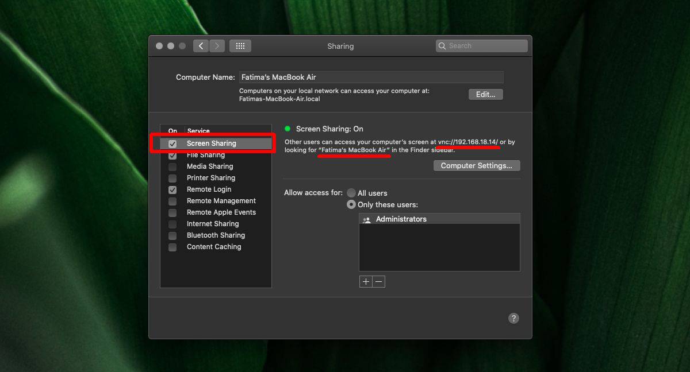Screen dimensions: 690x372
Task: Enable the Bluetooth Sharing checkbox
Action: tap(172, 235)
